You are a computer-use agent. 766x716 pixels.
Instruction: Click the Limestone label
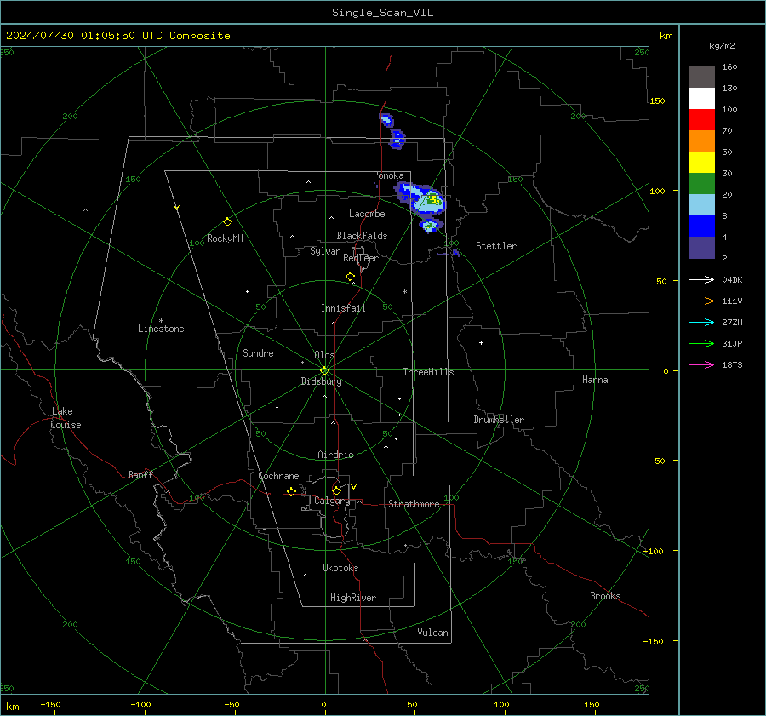click(161, 329)
